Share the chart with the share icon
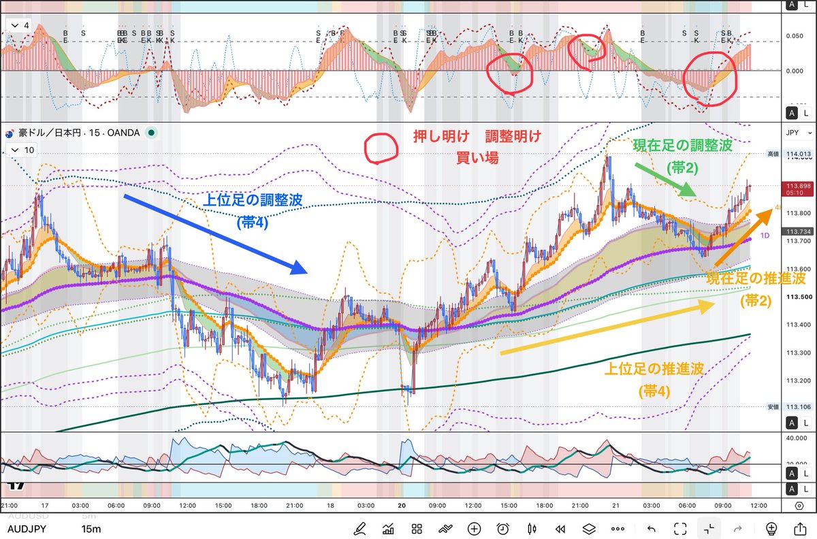This screenshot has width=817, height=539. click(x=800, y=528)
